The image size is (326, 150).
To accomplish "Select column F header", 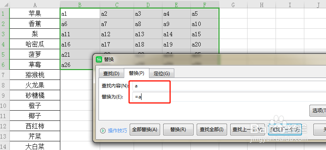I will click(x=205, y=5).
